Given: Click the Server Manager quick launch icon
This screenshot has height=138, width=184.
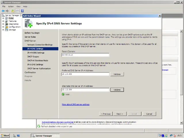Looking at the screenshot, I should [x=14, y=136].
